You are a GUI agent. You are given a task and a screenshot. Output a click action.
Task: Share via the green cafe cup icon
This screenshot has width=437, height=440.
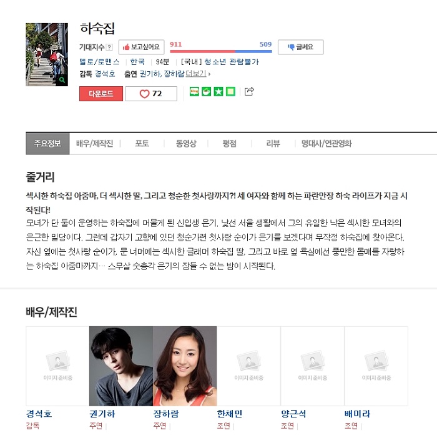coord(206,91)
